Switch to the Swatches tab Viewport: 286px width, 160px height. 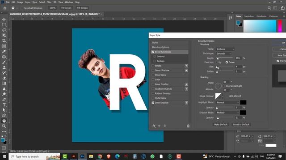pyautogui.click(x=249, y=16)
